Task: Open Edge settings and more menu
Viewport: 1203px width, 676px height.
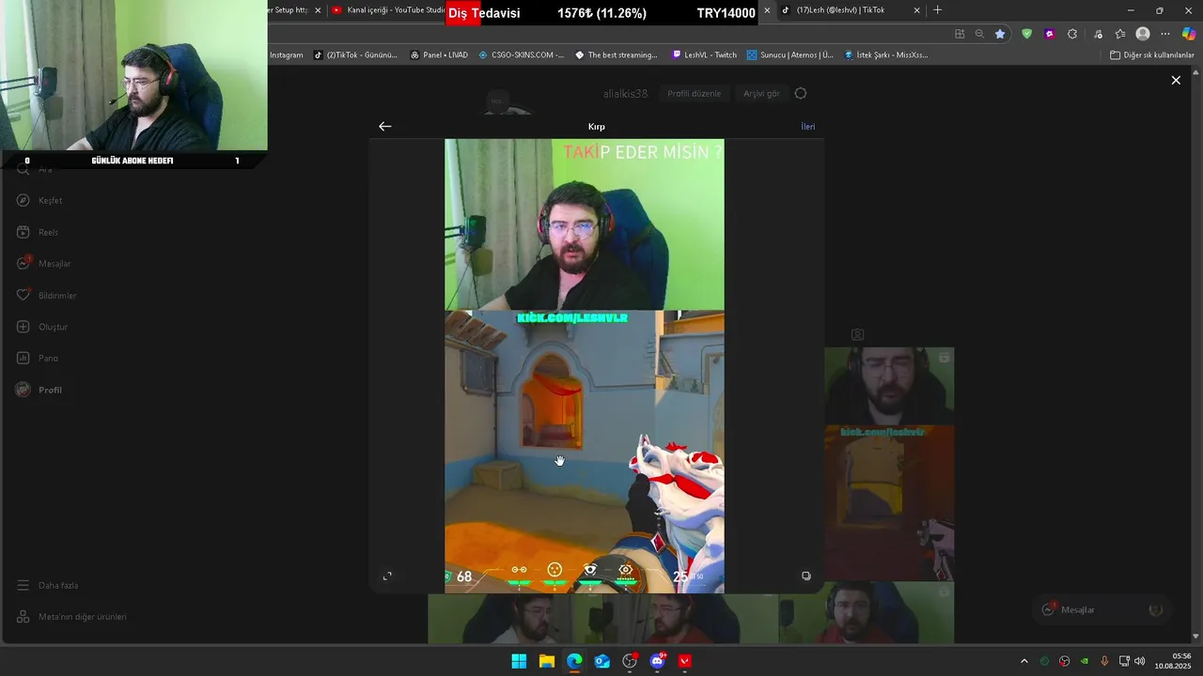Action: click(x=1165, y=34)
